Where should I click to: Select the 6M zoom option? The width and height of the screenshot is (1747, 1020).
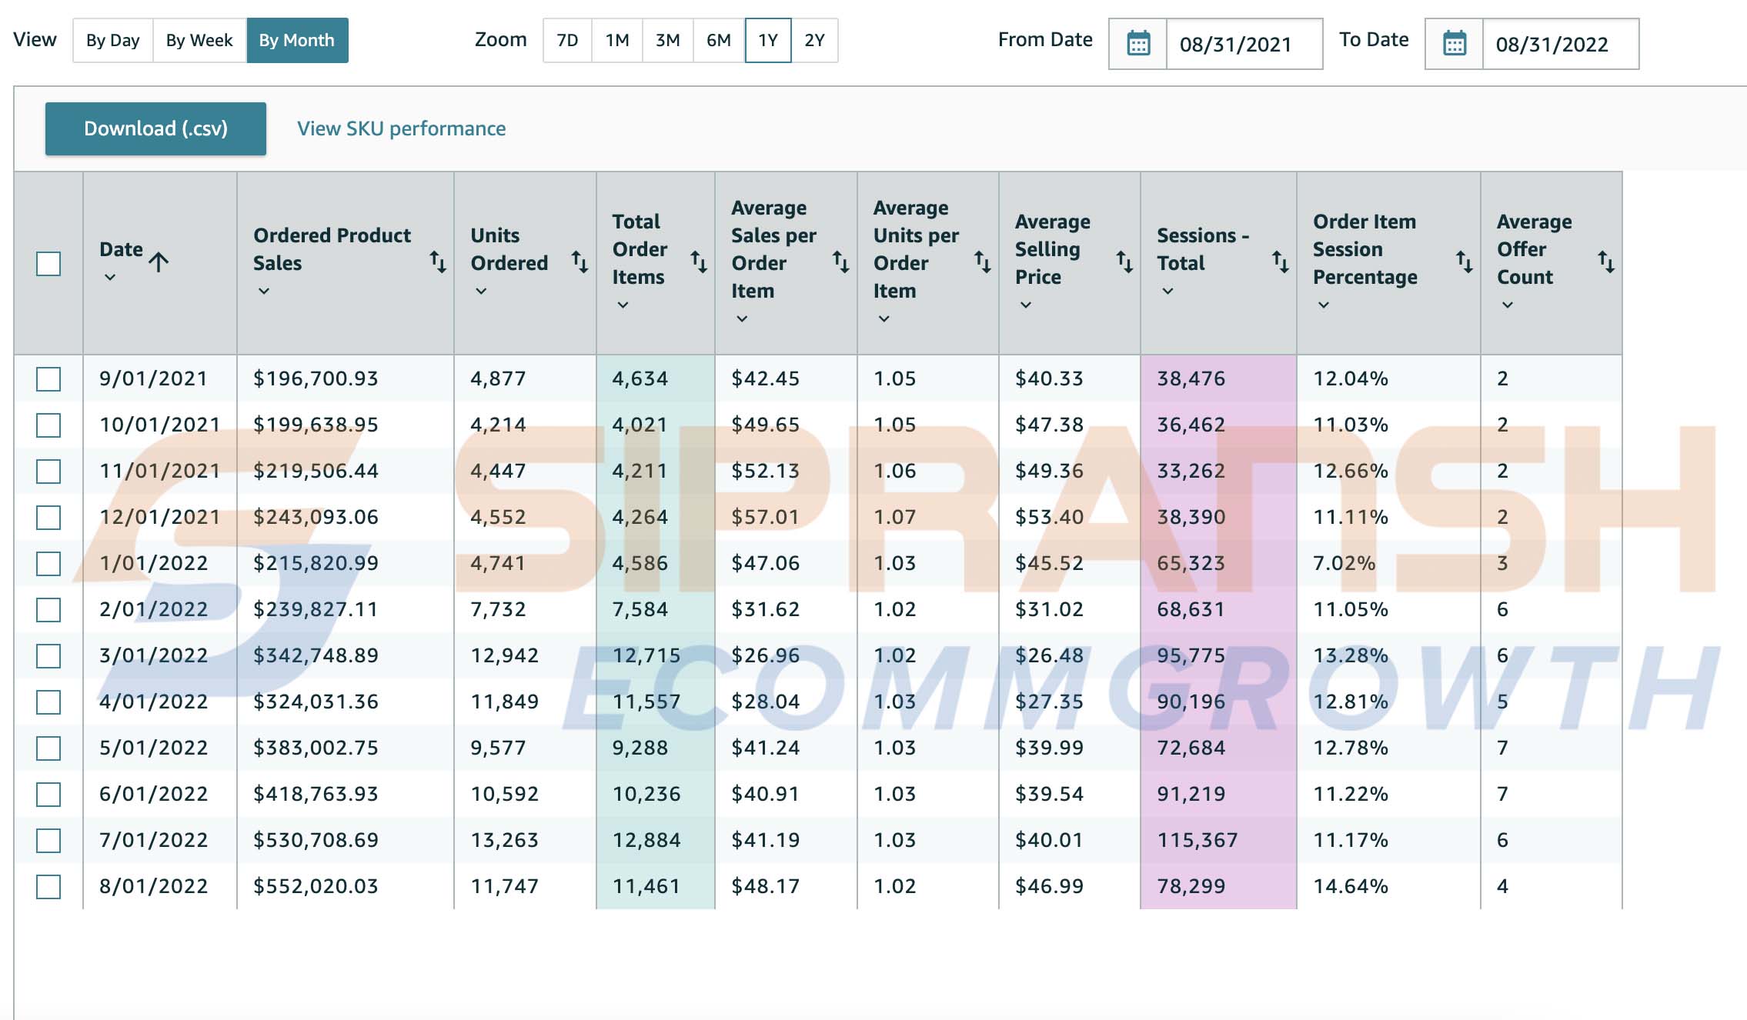coord(719,40)
